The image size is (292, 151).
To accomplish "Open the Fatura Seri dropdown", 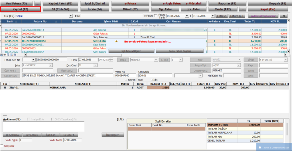I will [x=34, y=60].
